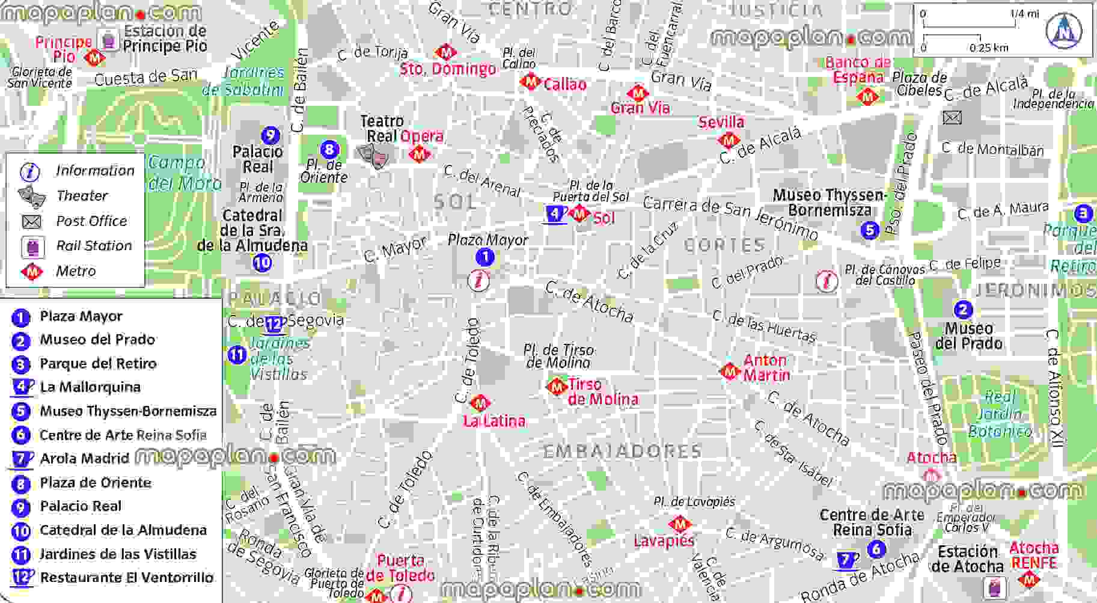Select the La Latina metro icon
The image size is (1097, 603).
click(480, 403)
